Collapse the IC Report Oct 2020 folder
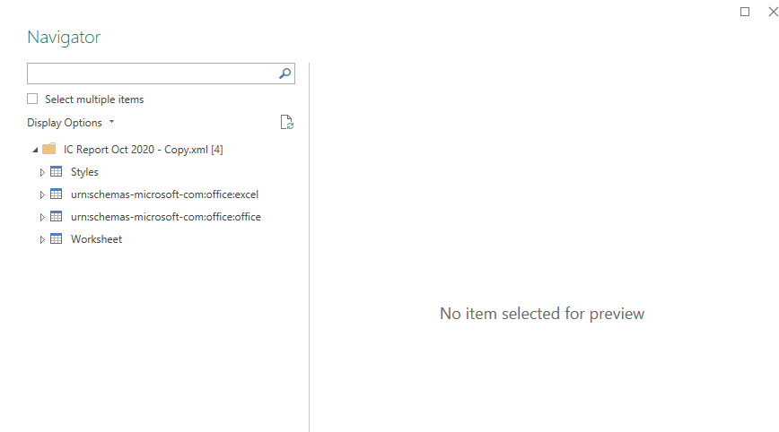The width and height of the screenshot is (779, 432). click(x=35, y=150)
